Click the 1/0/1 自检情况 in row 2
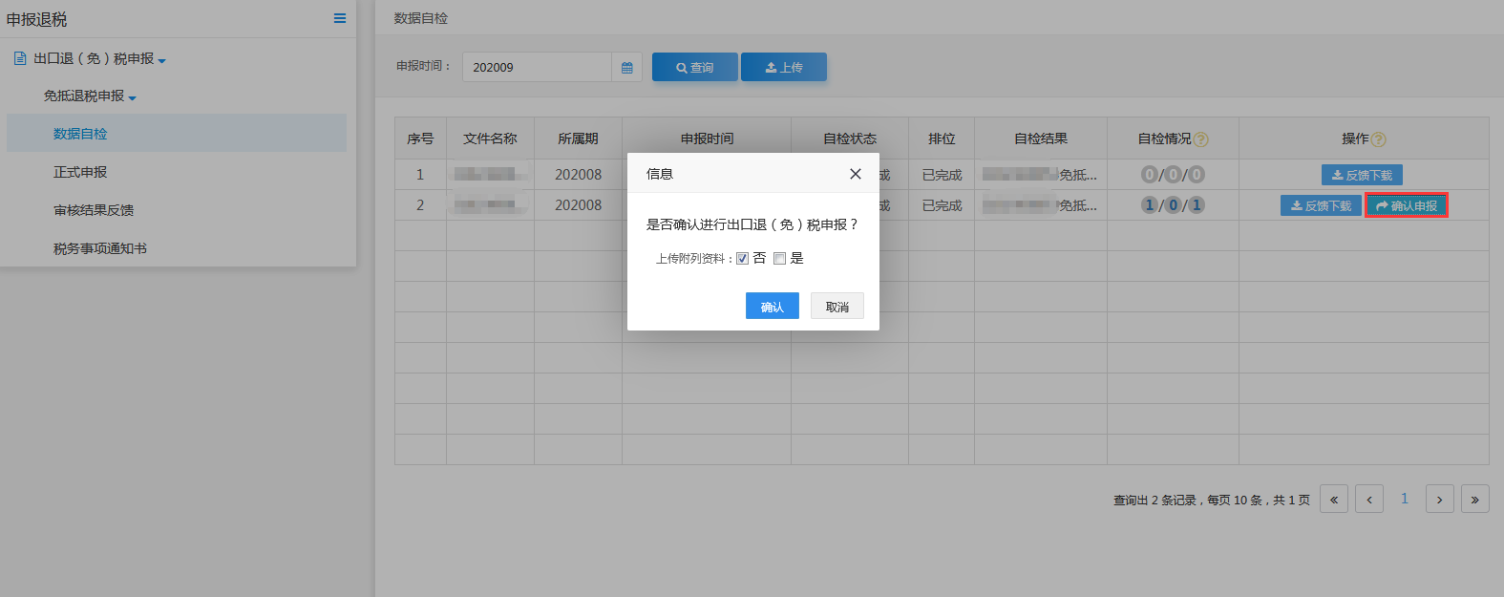The height and width of the screenshot is (597, 1504). click(x=1173, y=205)
